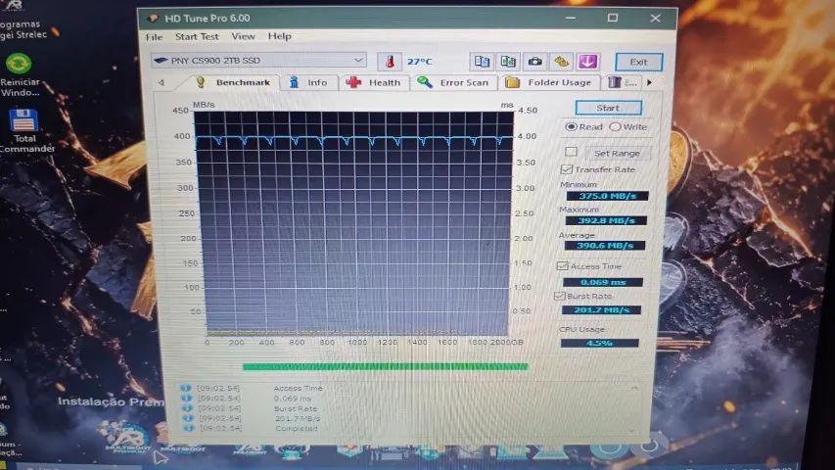Switch to the Error Scan tab
This screenshot has height=470, width=835.
pyautogui.click(x=453, y=82)
